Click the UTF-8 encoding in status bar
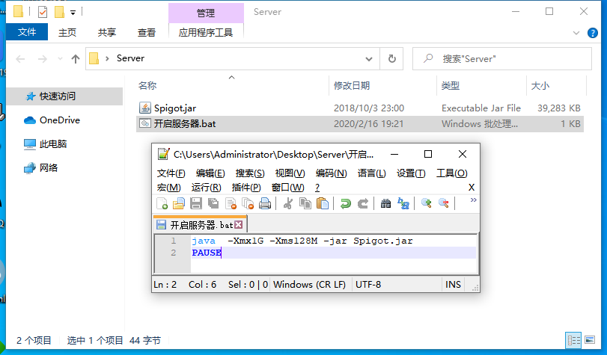607x355 pixels. tap(367, 285)
